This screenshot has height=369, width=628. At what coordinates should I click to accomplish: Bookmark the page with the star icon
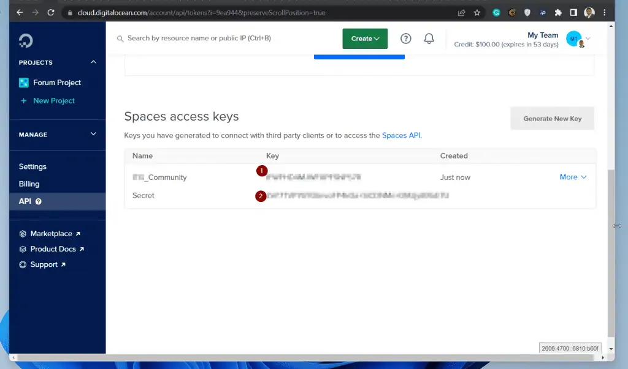pos(477,13)
